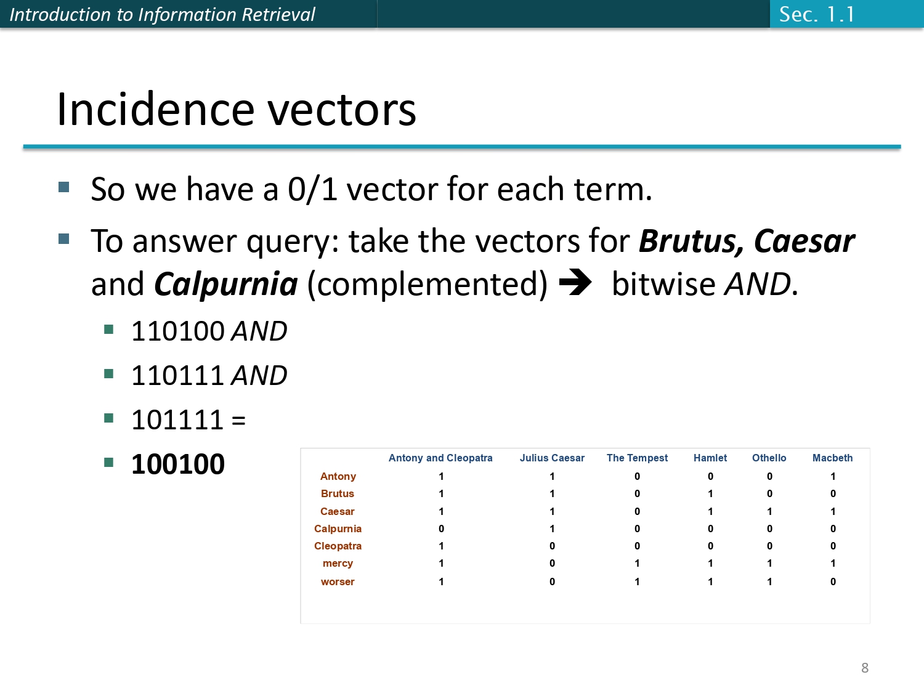The image size is (924, 693).
Task: Select the Antony and Cleopatra column header
Action: tap(440, 458)
